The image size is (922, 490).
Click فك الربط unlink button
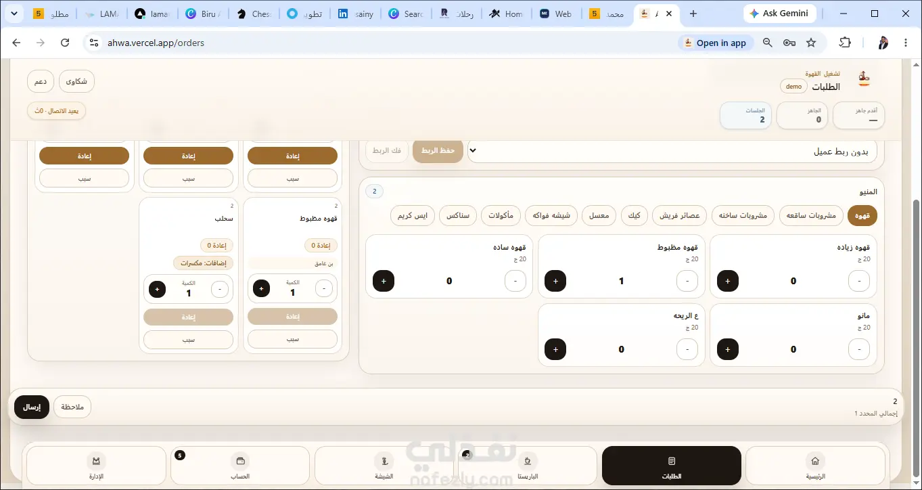click(x=386, y=150)
